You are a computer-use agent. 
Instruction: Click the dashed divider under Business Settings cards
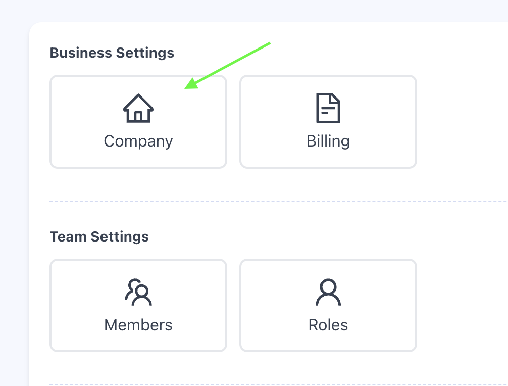click(278, 201)
